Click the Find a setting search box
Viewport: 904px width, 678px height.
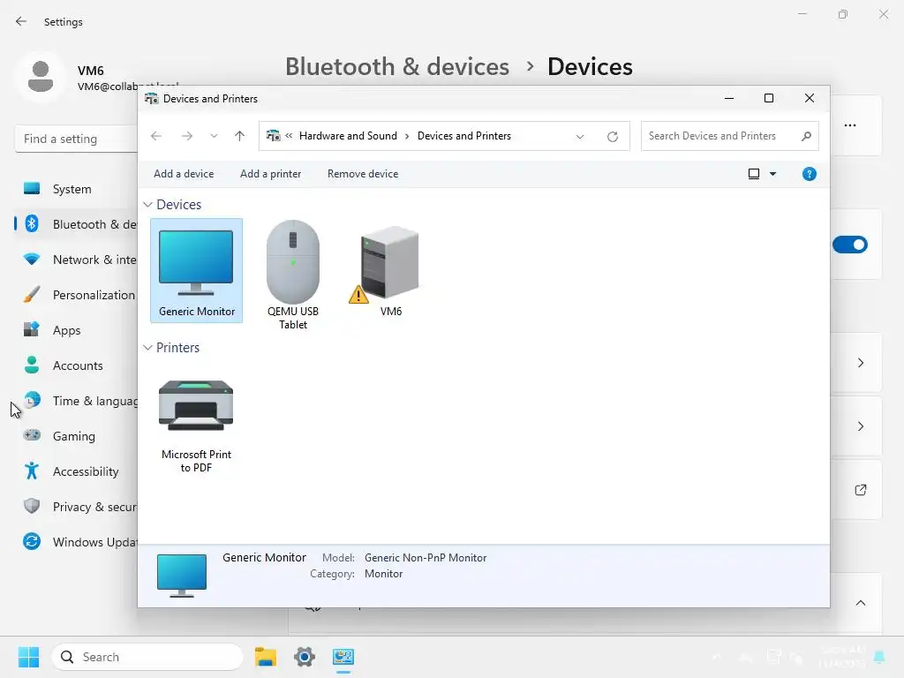click(x=76, y=139)
